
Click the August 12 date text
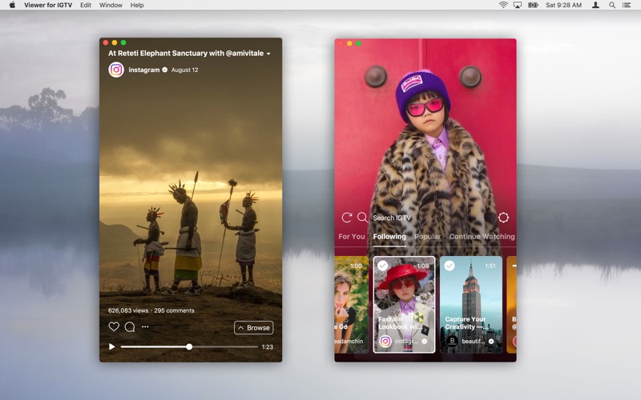184,70
